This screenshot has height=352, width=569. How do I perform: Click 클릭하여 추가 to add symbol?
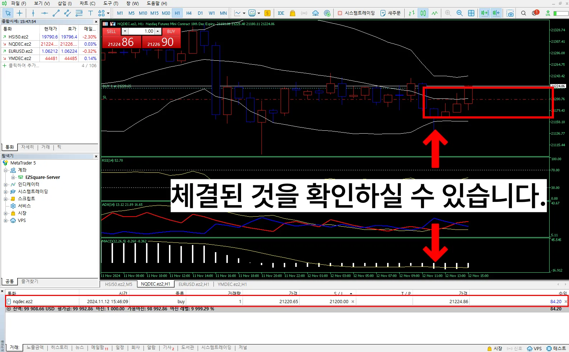point(24,65)
